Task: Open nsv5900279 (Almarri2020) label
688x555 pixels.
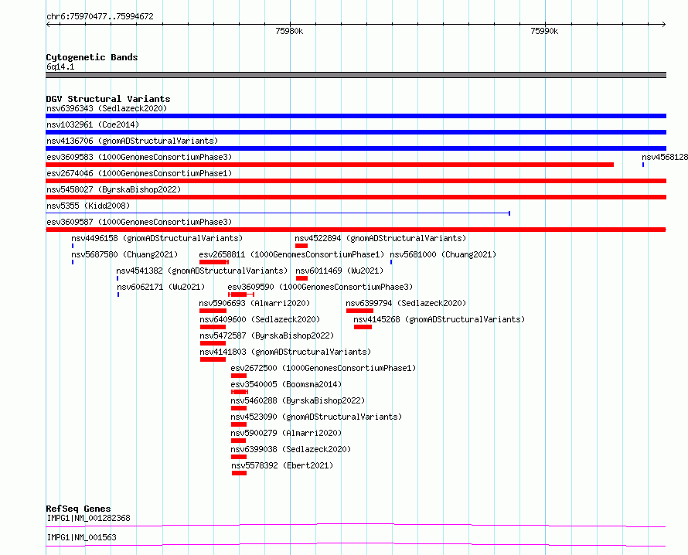Action: coord(286,433)
